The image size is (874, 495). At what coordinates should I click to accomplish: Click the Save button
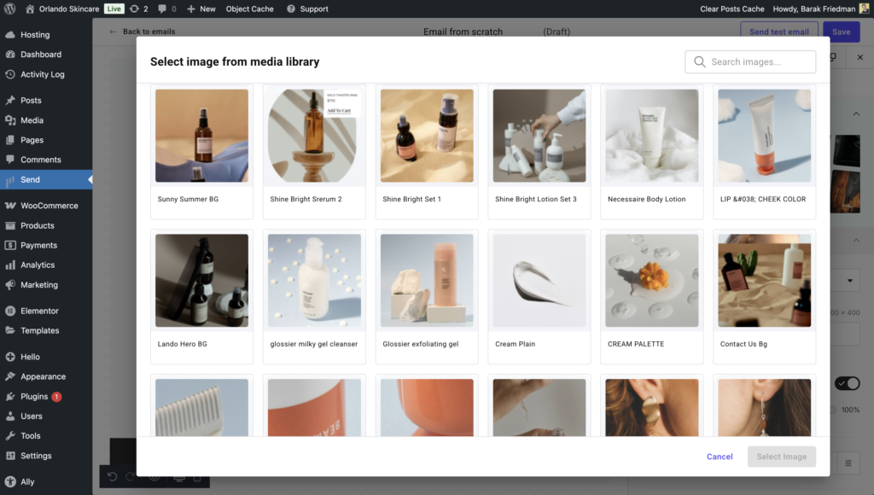click(841, 32)
